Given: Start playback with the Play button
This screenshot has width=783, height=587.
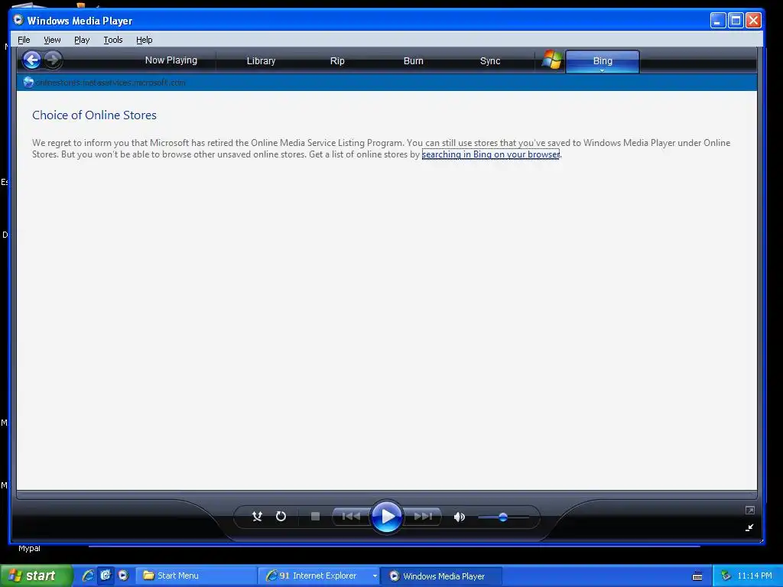Looking at the screenshot, I should point(386,516).
